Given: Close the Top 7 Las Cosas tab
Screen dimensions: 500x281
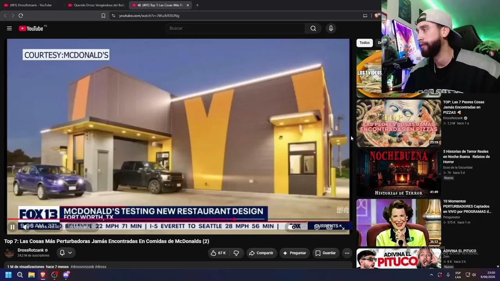Looking at the screenshot, I should point(188,5).
